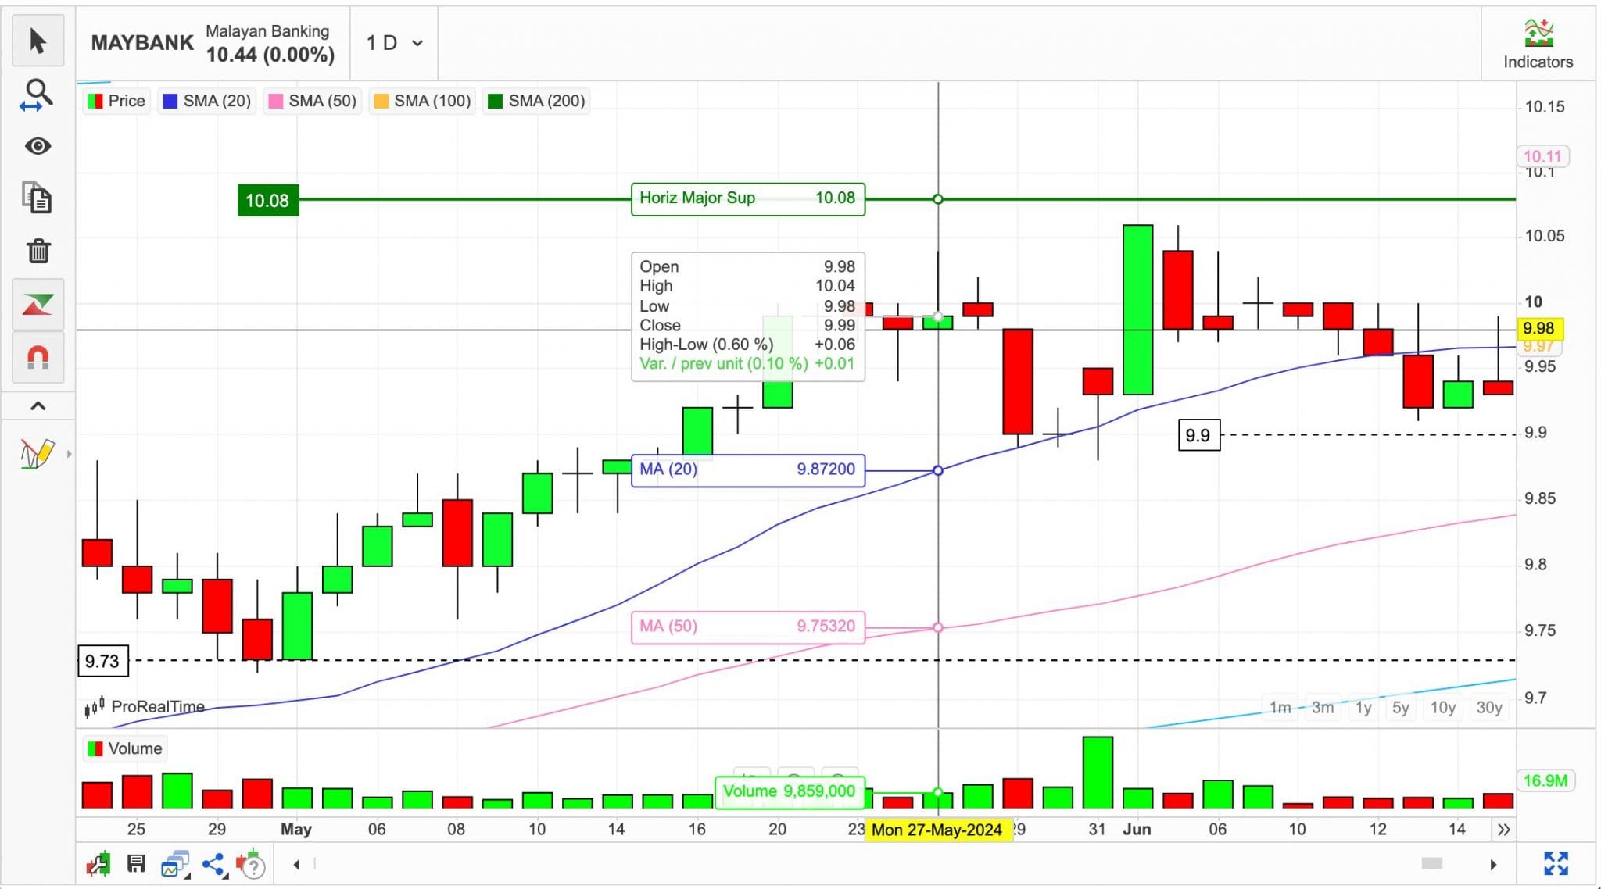The height and width of the screenshot is (889, 1601).
Task: Open chart settings wrench candlestick icon
Action: coord(98,864)
